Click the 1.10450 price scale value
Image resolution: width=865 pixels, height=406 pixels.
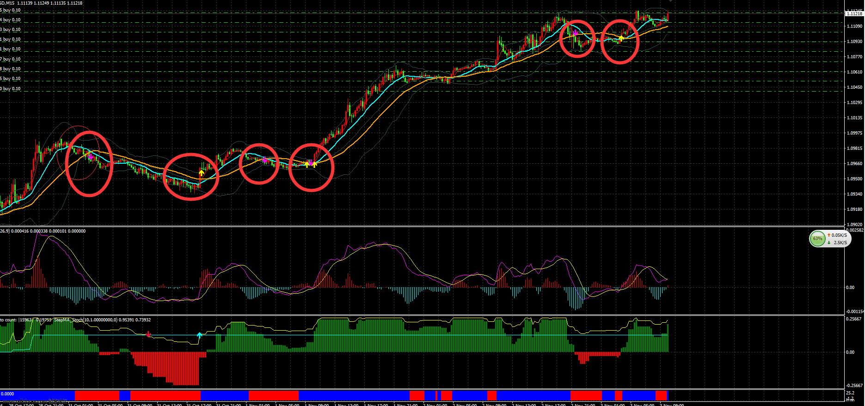coord(854,87)
